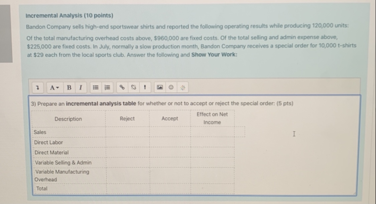Click the 'Accept' column header
Viewport: 376px width, 204px height.
click(170, 119)
